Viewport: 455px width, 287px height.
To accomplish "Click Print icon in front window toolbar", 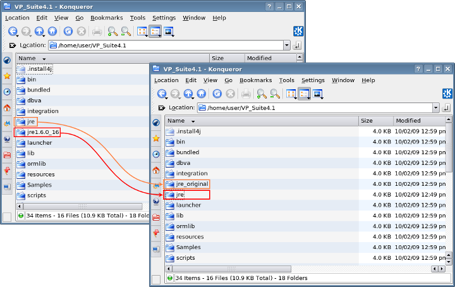I will point(246,94).
